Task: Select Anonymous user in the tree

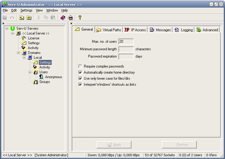Action: pyautogui.click(x=53, y=77)
